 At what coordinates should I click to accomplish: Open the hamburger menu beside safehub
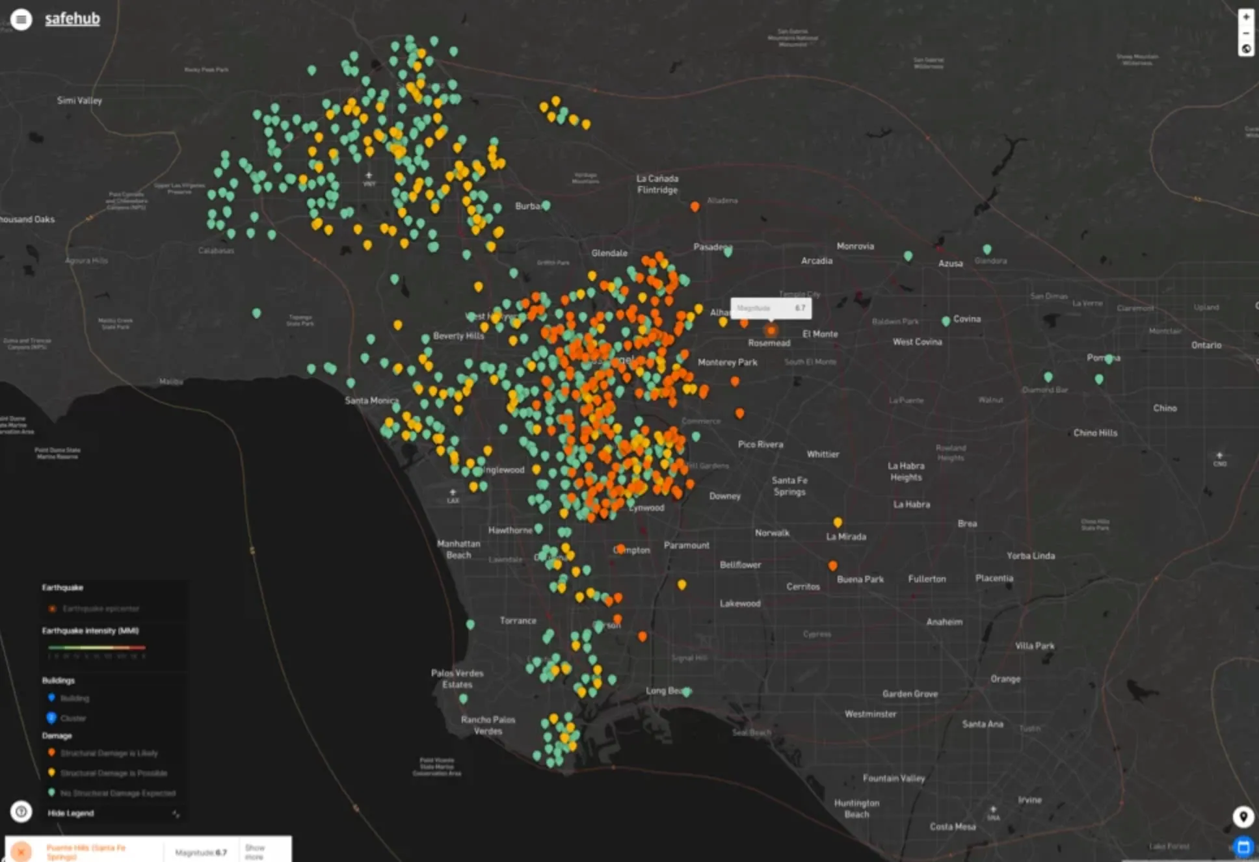pyautogui.click(x=21, y=20)
